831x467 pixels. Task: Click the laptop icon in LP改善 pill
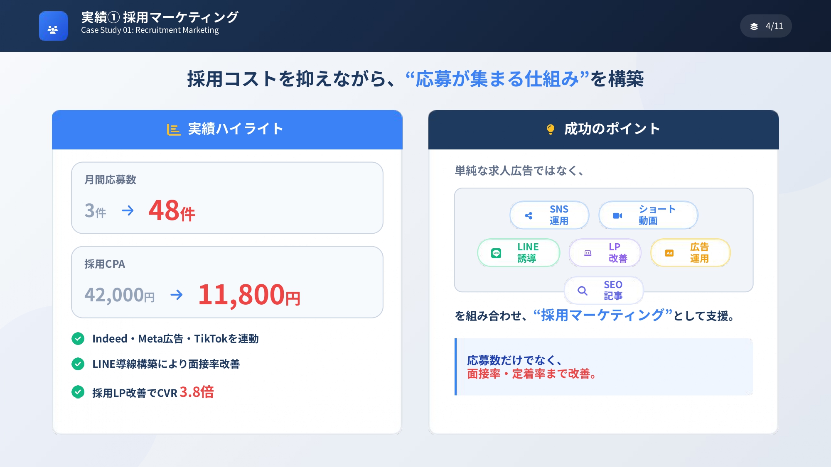click(x=588, y=253)
